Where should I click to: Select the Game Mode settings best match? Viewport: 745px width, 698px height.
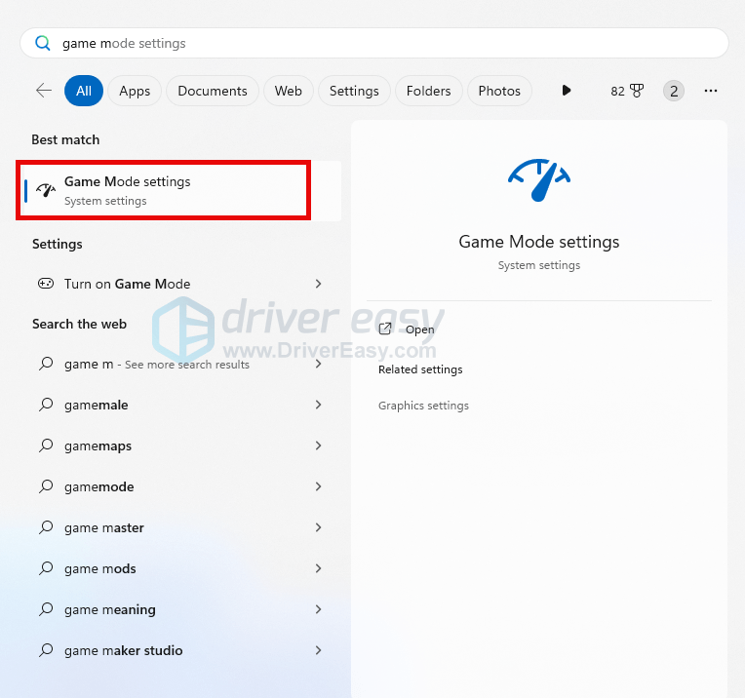(164, 190)
